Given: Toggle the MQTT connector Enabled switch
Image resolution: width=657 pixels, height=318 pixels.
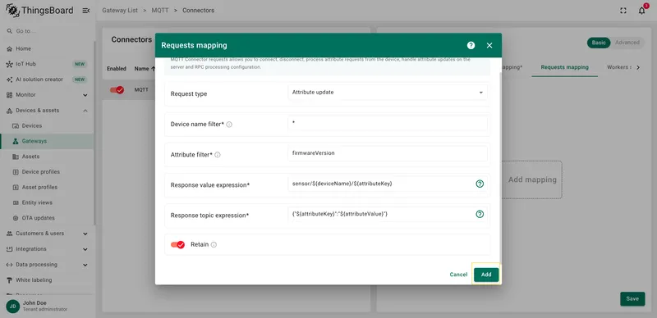Looking at the screenshot, I should 117,90.
